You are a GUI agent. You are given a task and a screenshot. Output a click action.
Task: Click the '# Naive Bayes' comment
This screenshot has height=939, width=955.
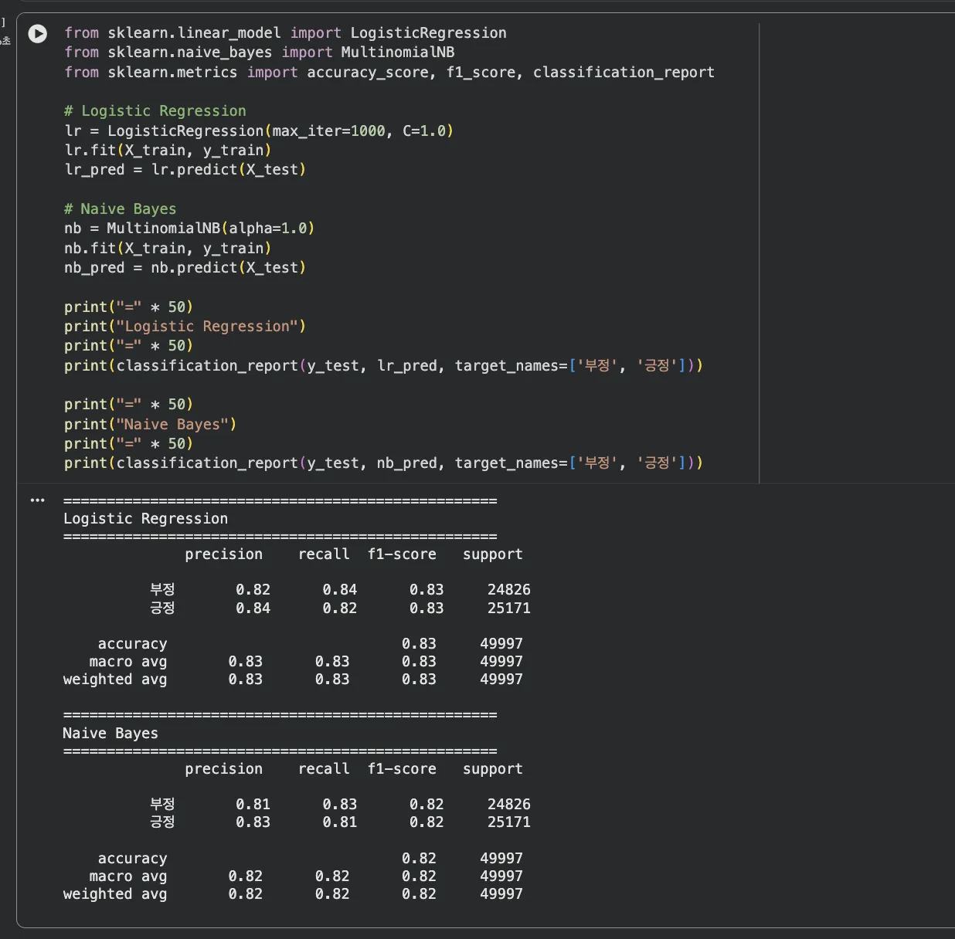point(120,209)
